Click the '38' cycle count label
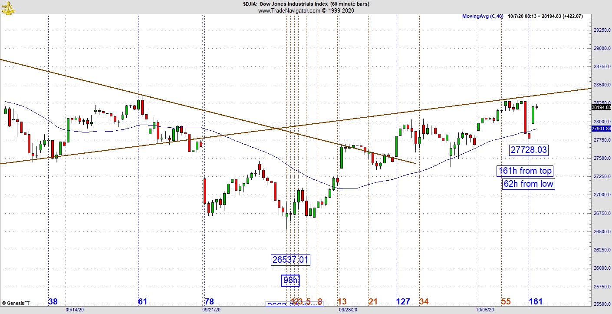 (x=53, y=301)
